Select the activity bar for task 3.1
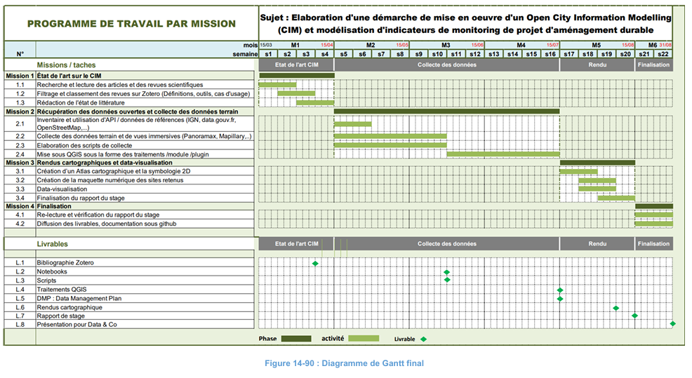 pyautogui.click(x=578, y=171)
